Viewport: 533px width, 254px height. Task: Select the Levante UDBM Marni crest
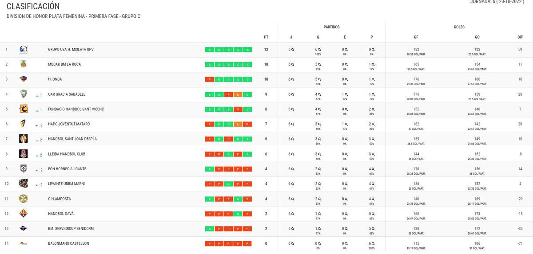point(24,184)
